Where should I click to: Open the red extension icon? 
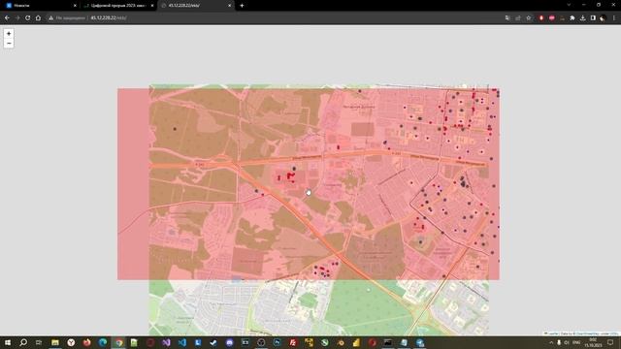click(541, 17)
